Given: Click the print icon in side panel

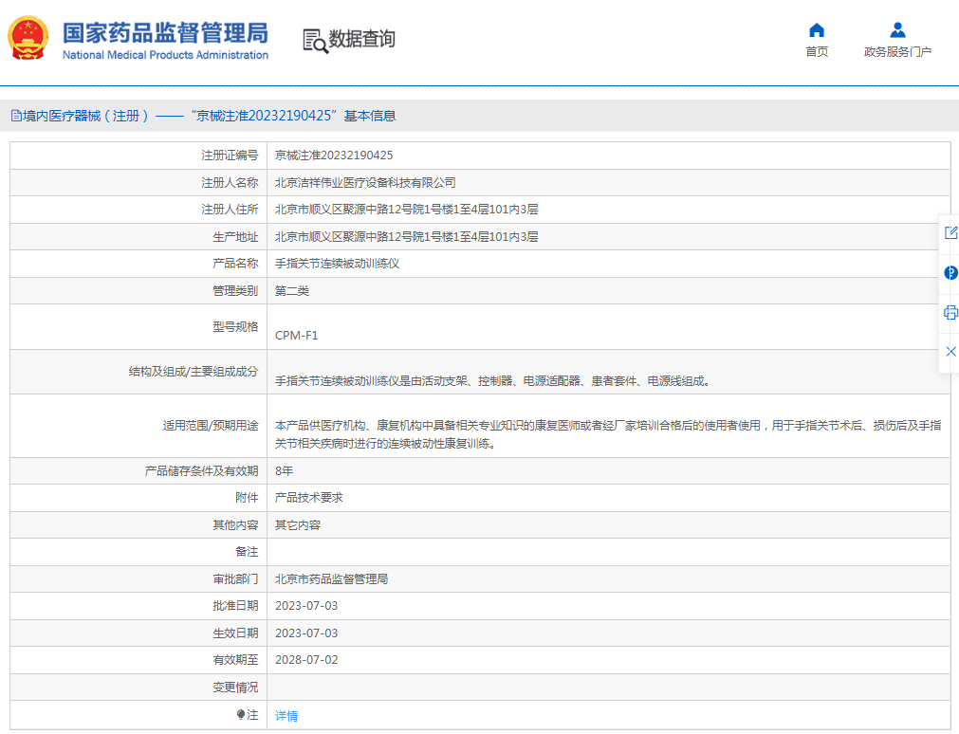Looking at the screenshot, I should [951, 313].
